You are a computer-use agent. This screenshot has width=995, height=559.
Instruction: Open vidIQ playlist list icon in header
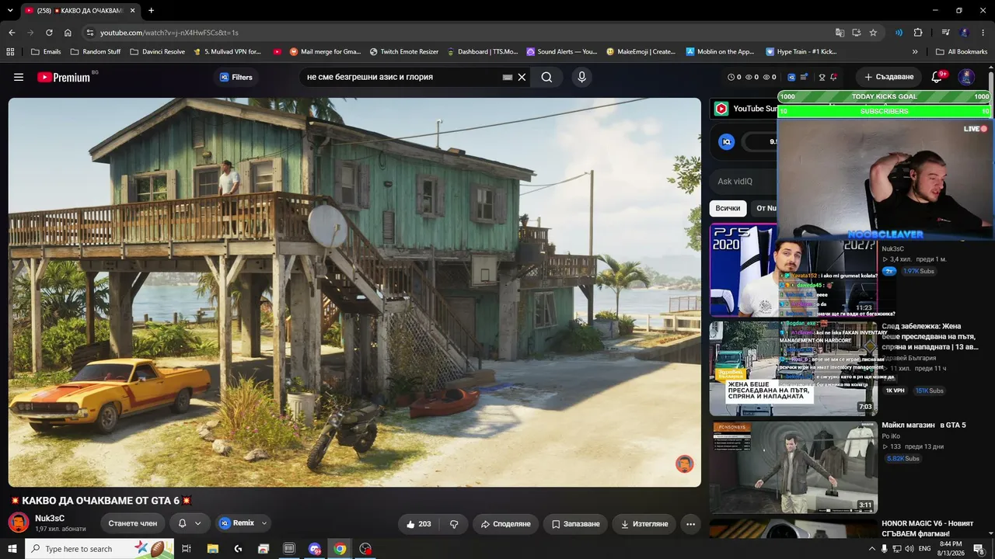pos(804,77)
